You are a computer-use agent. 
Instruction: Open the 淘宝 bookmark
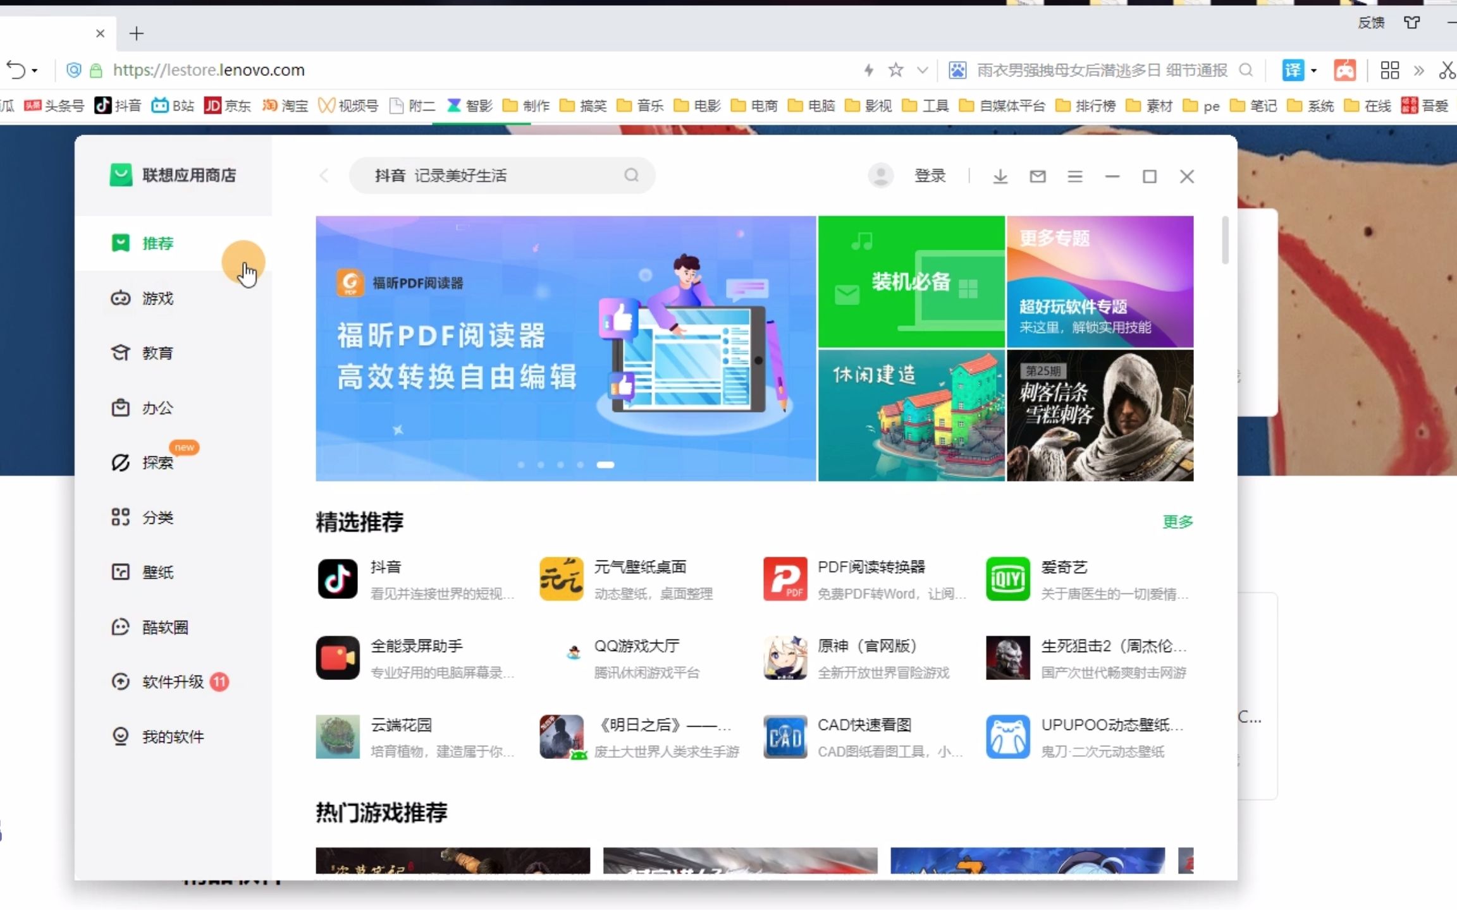(285, 106)
